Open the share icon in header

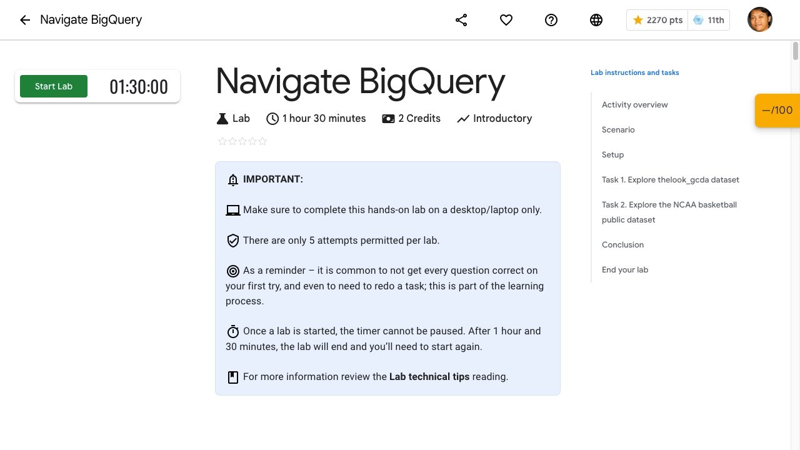(461, 20)
